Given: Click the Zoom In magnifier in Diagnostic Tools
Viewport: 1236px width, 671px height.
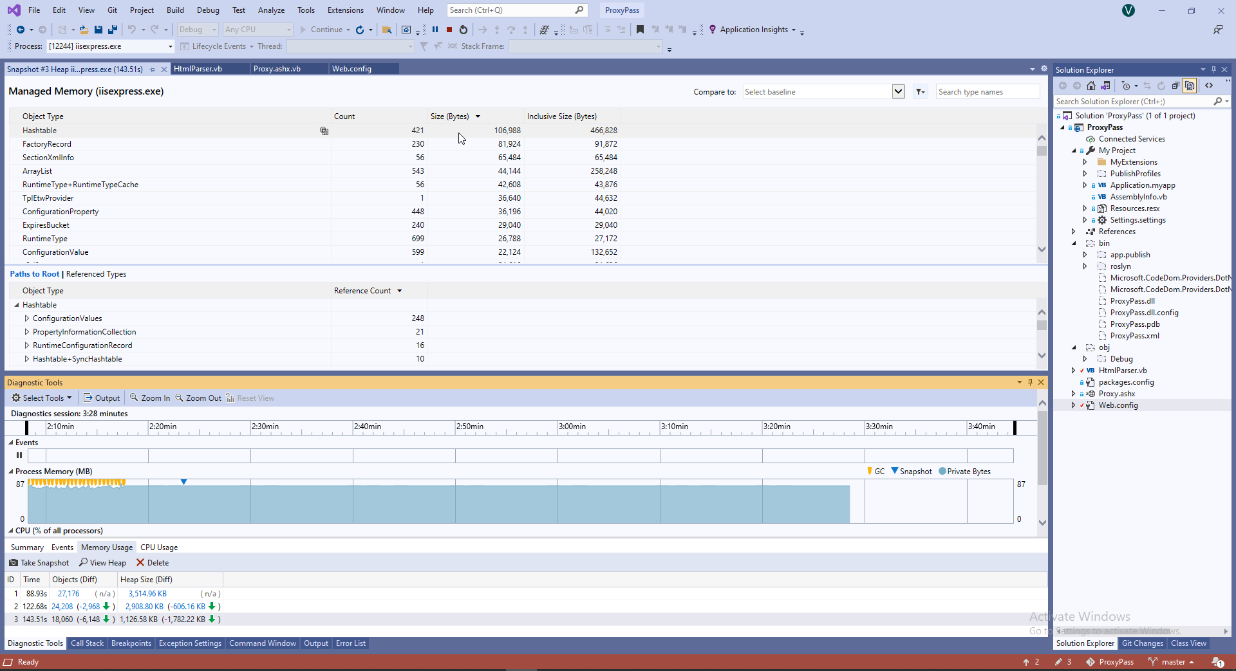Looking at the screenshot, I should [134, 398].
